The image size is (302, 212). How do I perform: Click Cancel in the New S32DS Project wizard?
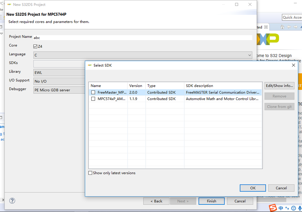tap(240, 201)
